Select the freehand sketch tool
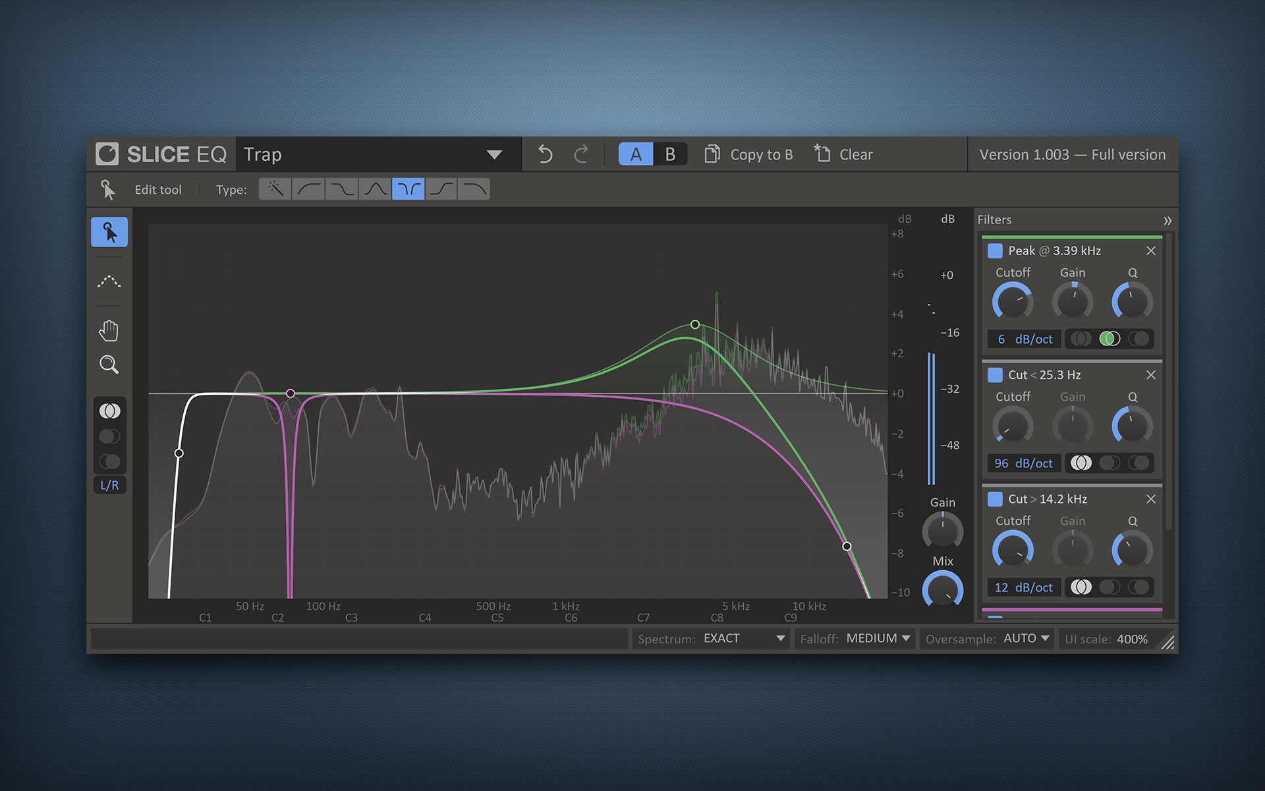This screenshot has width=1265, height=791. (x=109, y=282)
